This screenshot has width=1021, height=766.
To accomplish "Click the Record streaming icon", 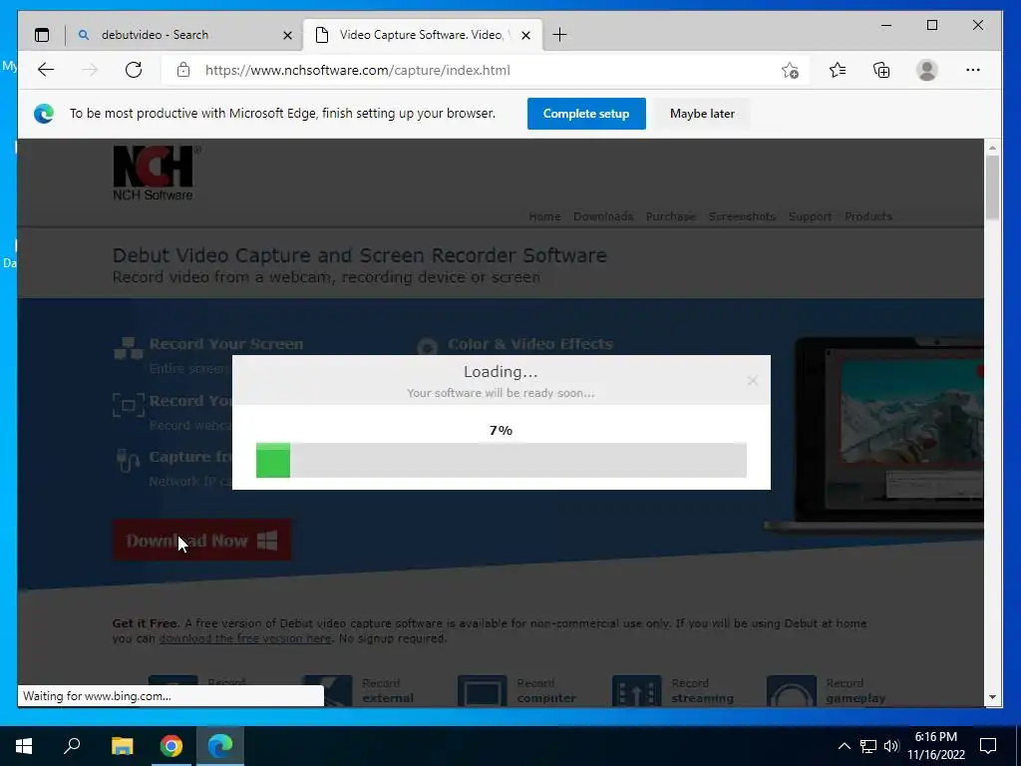I will point(636,690).
